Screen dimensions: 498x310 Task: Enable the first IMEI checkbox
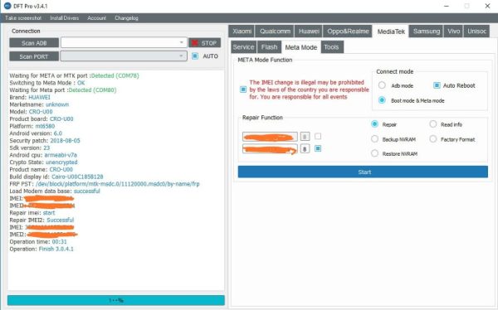tap(318, 137)
